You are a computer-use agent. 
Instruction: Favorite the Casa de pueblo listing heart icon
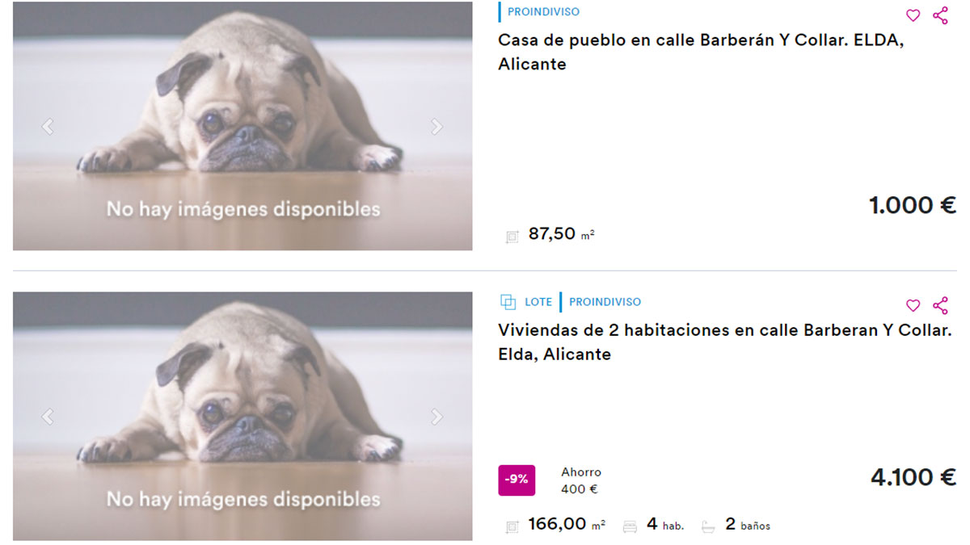913,15
